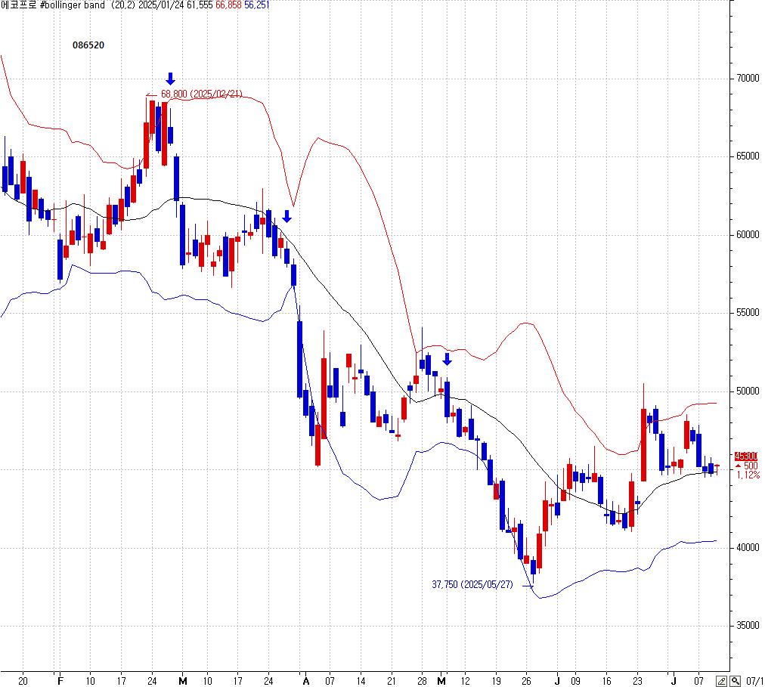Viewport: 765px width, 687px height.
Task: Select the middle band value 61,555 in header
Action: coord(200,5)
